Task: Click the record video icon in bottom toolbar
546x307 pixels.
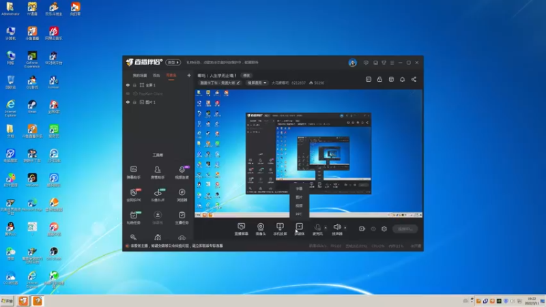Action: click(362, 229)
